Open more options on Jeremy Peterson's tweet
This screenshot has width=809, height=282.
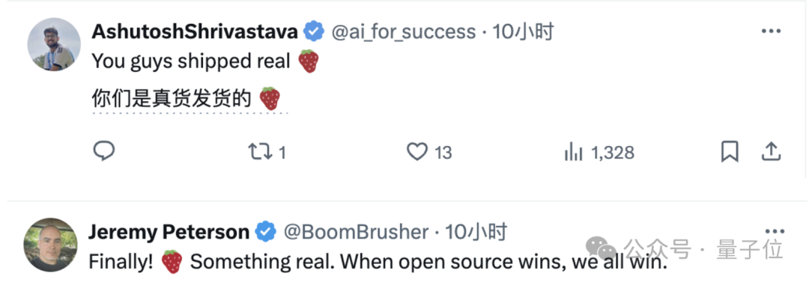point(775,231)
